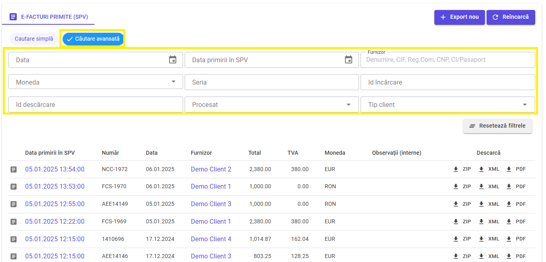Toggle the Căutare avansată chip

(x=93, y=39)
